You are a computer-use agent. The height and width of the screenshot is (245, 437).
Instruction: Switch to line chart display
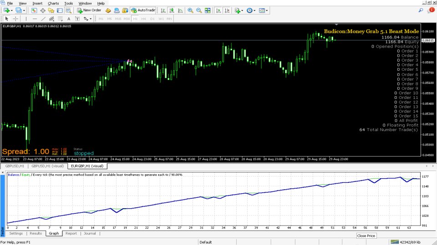point(180,10)
